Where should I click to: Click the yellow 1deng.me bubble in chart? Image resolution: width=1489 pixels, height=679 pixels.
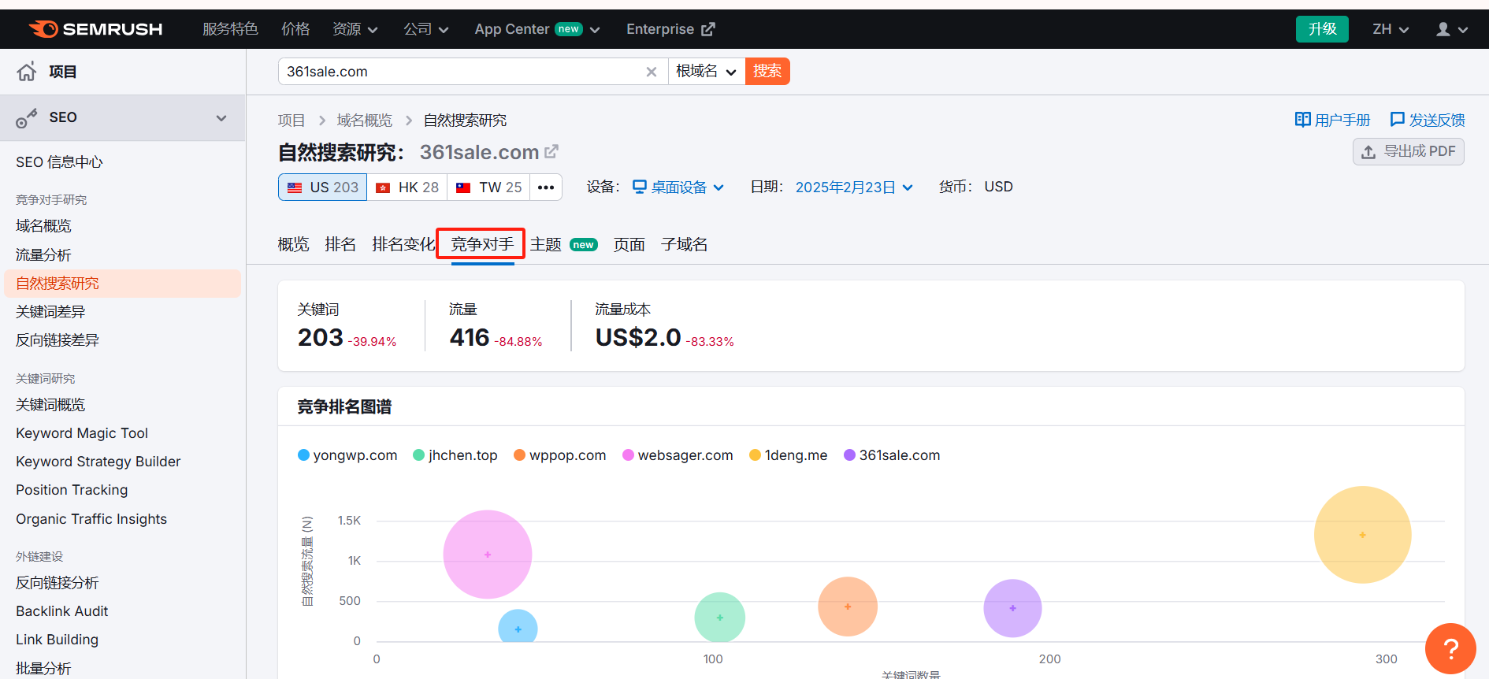click(1362, 535)
